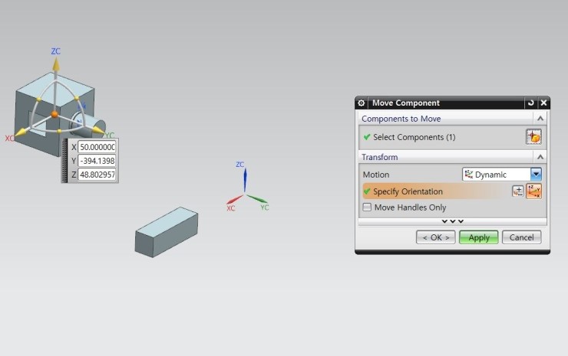This screenshot has width=568, height=356.
Task: Click the Select Components cube icon
Action: (533, 137)
